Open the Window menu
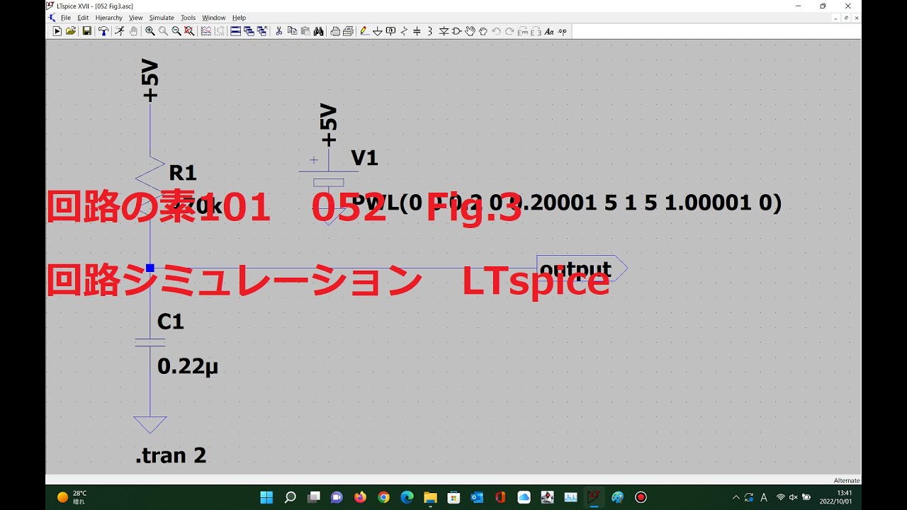Viewport: 907px width, 510px height. (213, 18)
